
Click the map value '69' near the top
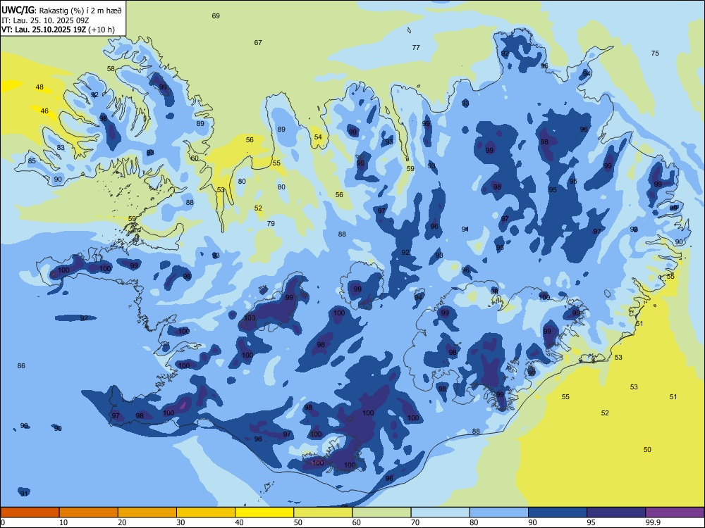pos(216,16)
